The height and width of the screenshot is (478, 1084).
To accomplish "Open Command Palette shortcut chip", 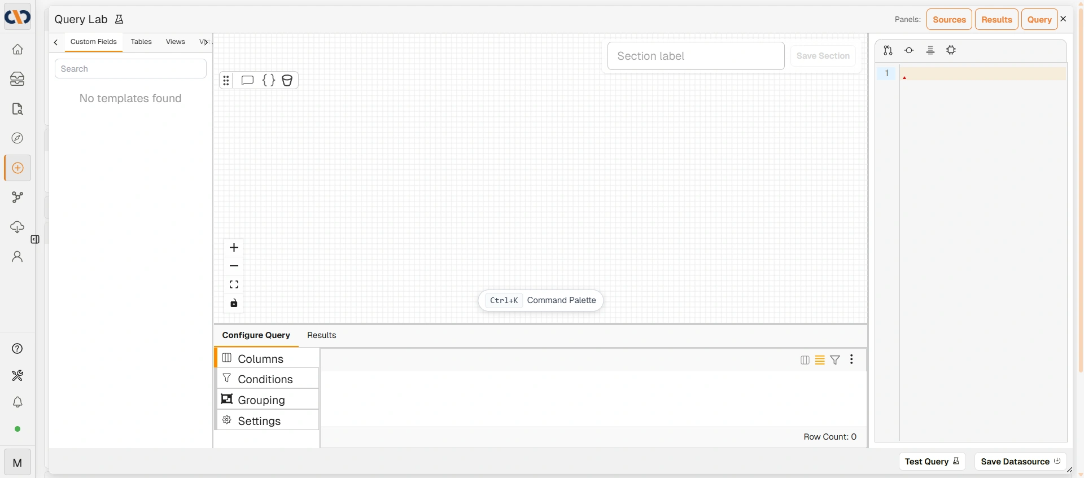I will 541,301.
